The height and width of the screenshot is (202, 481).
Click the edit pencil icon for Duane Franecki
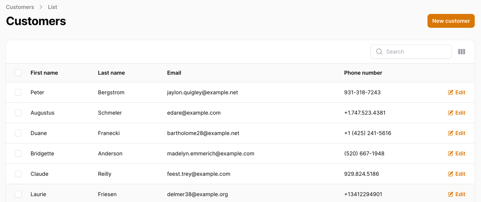coord(450,133)
